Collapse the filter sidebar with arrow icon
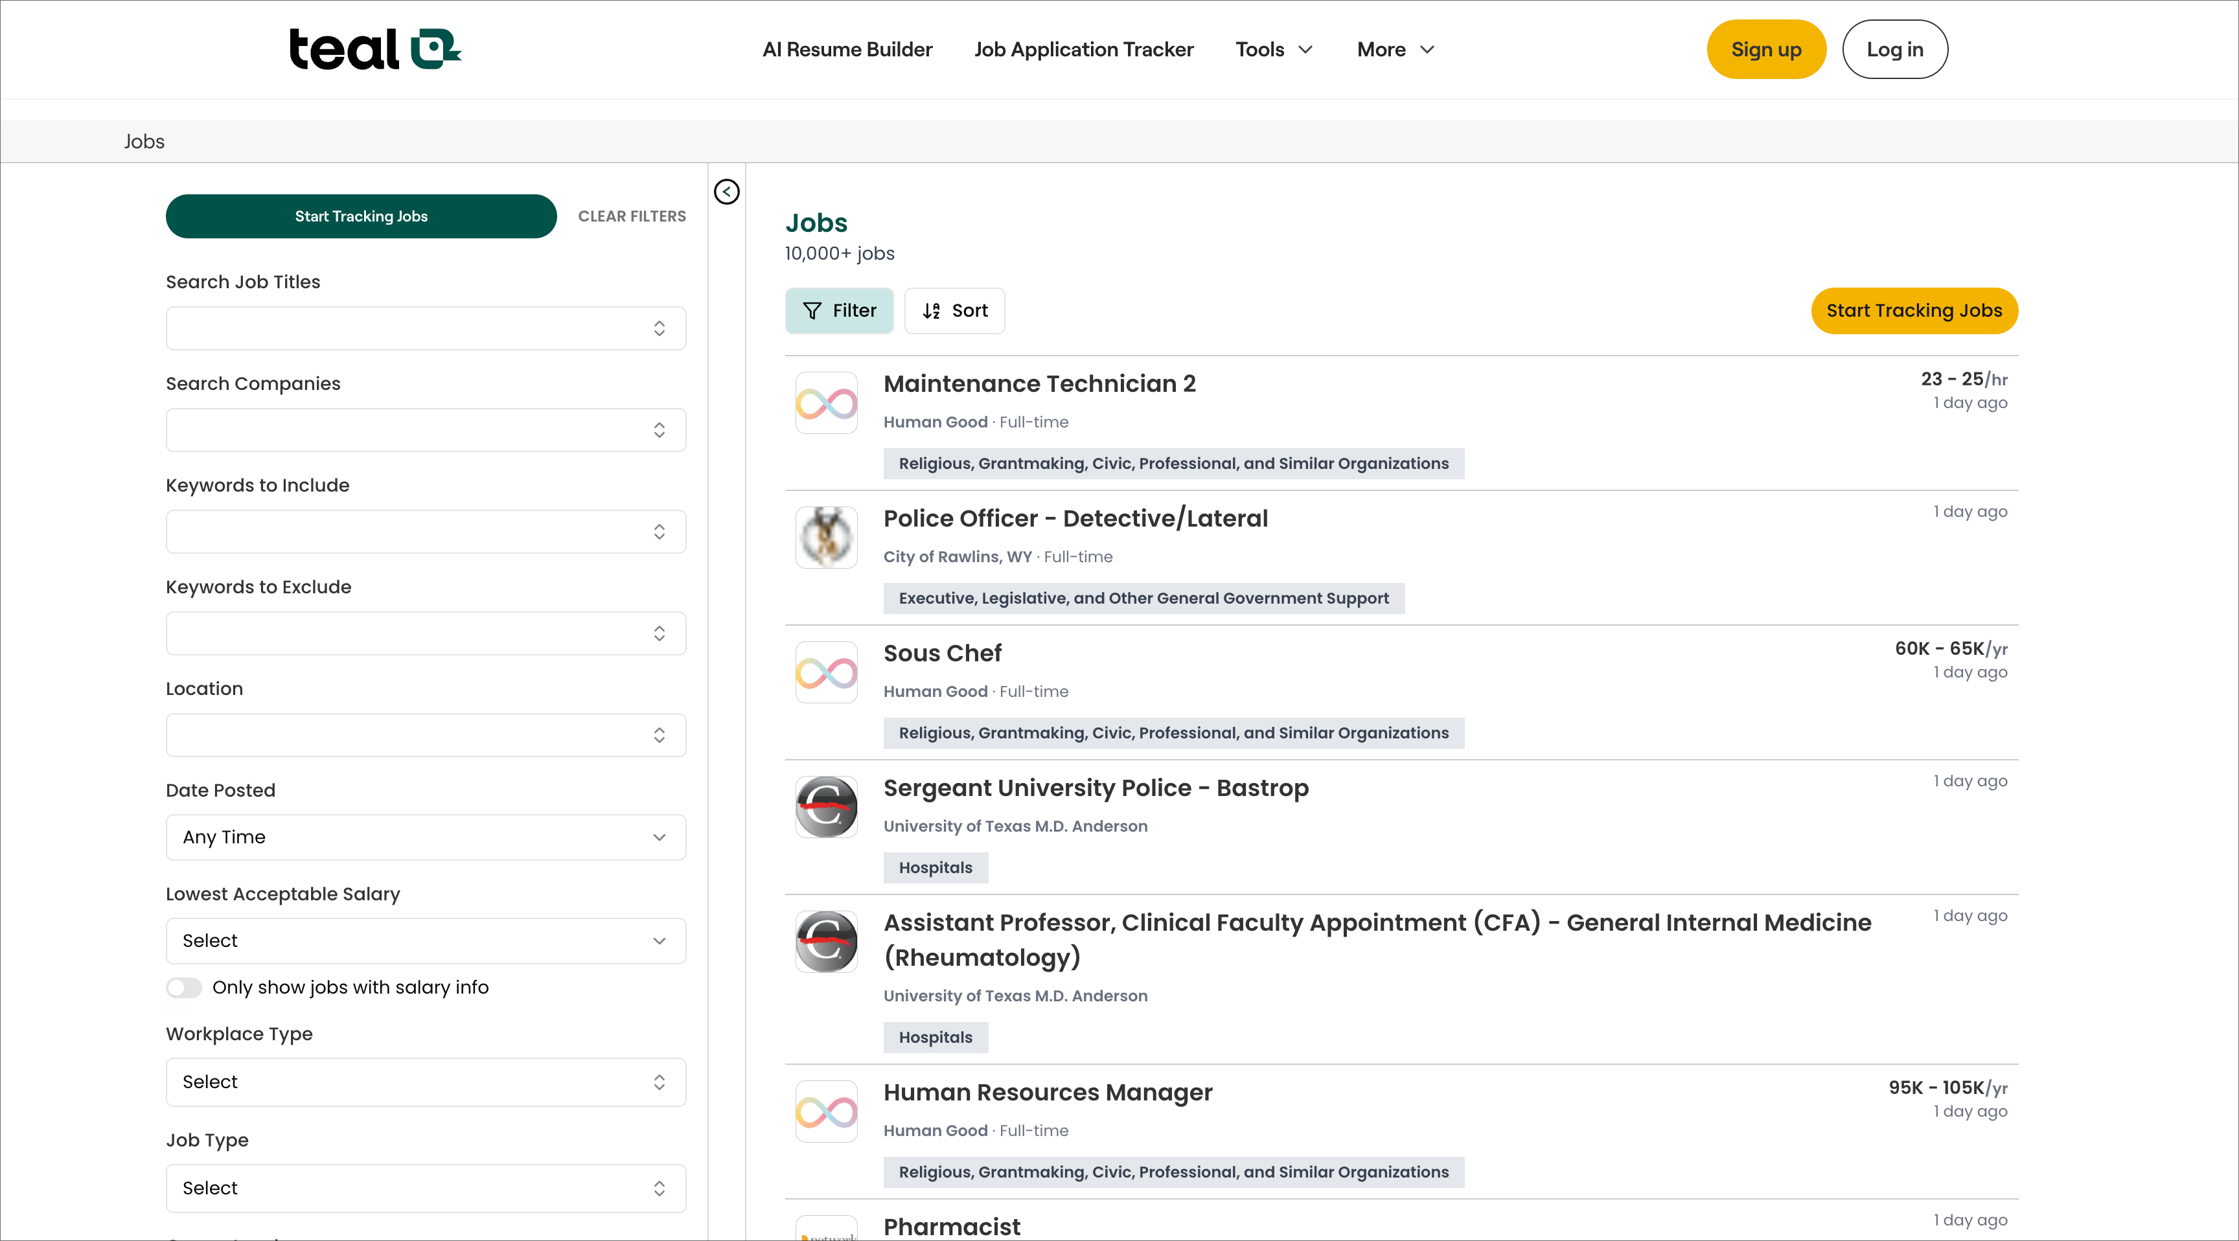 [727, 192]
